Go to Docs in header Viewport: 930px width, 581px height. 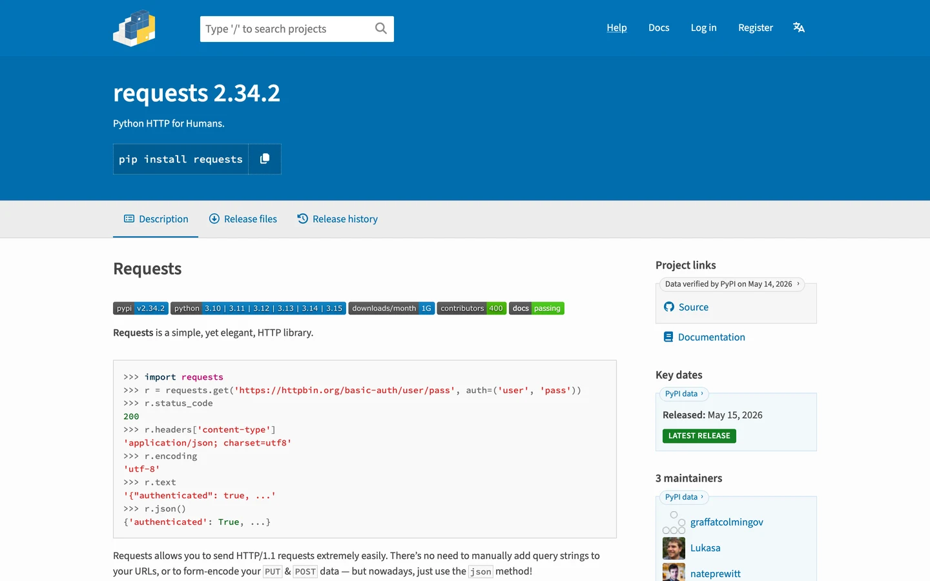click(x=659, y=28)
